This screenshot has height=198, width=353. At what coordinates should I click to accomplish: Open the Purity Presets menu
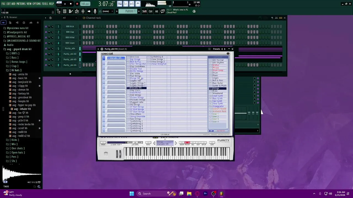click(x=216, y=49)
